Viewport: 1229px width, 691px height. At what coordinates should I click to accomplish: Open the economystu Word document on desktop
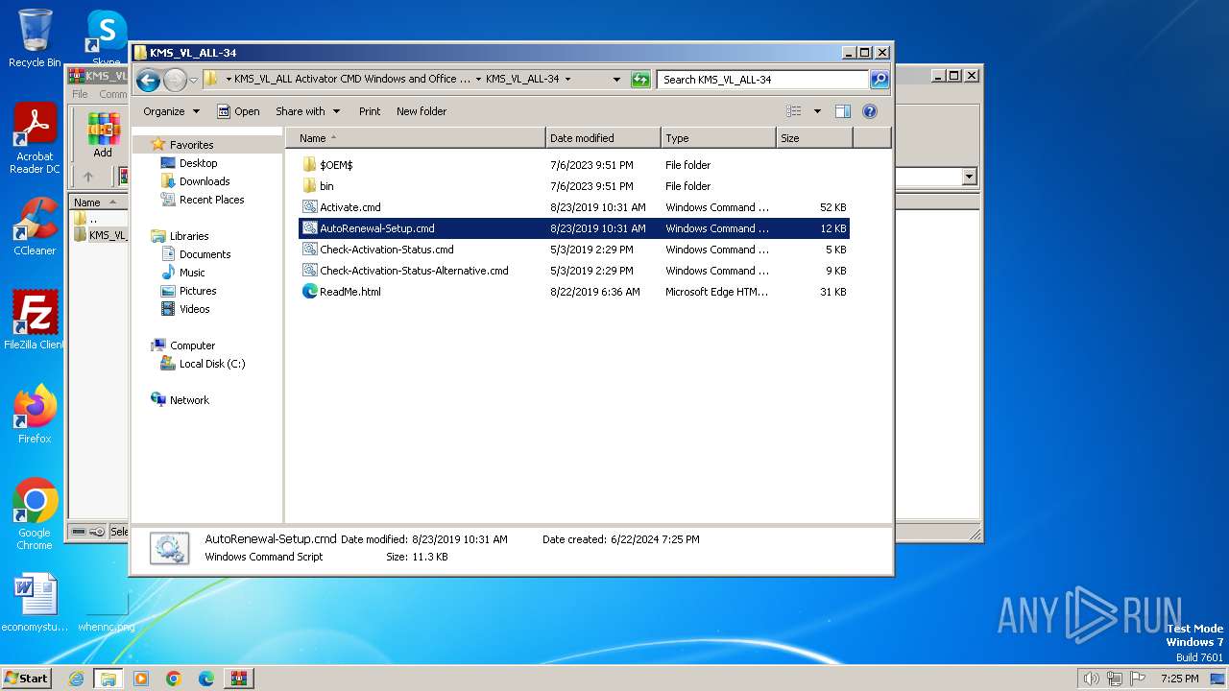tap(35, 603)
